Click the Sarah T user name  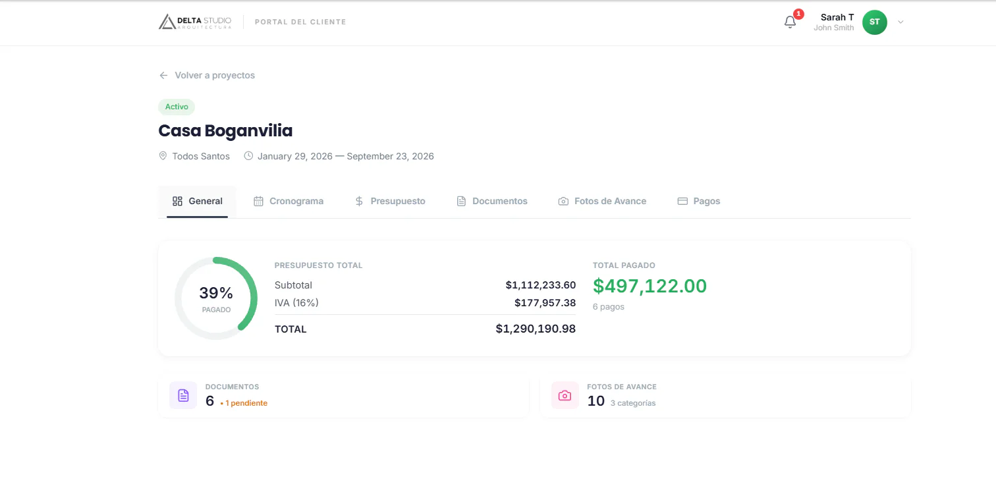tap(837, 17)
